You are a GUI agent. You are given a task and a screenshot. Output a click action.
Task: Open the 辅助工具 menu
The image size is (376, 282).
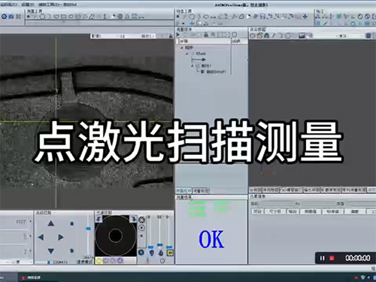click(x=48, y=5)
